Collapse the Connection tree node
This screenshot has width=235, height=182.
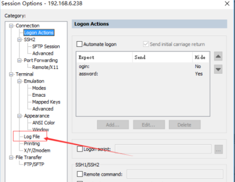11,26
